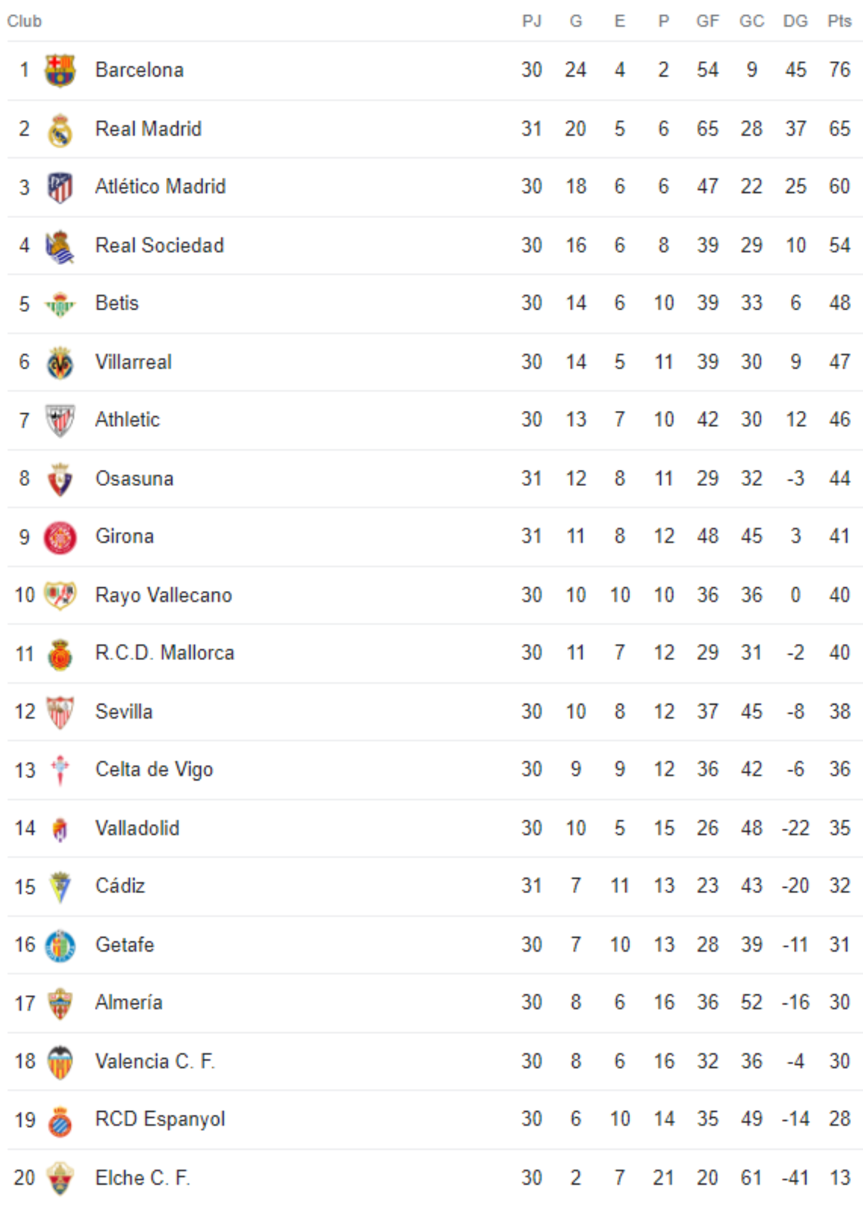The width and height of the screenshot is (863, 1221).
Task: Select the Getafe blue crest
Action: coord(60,946)
